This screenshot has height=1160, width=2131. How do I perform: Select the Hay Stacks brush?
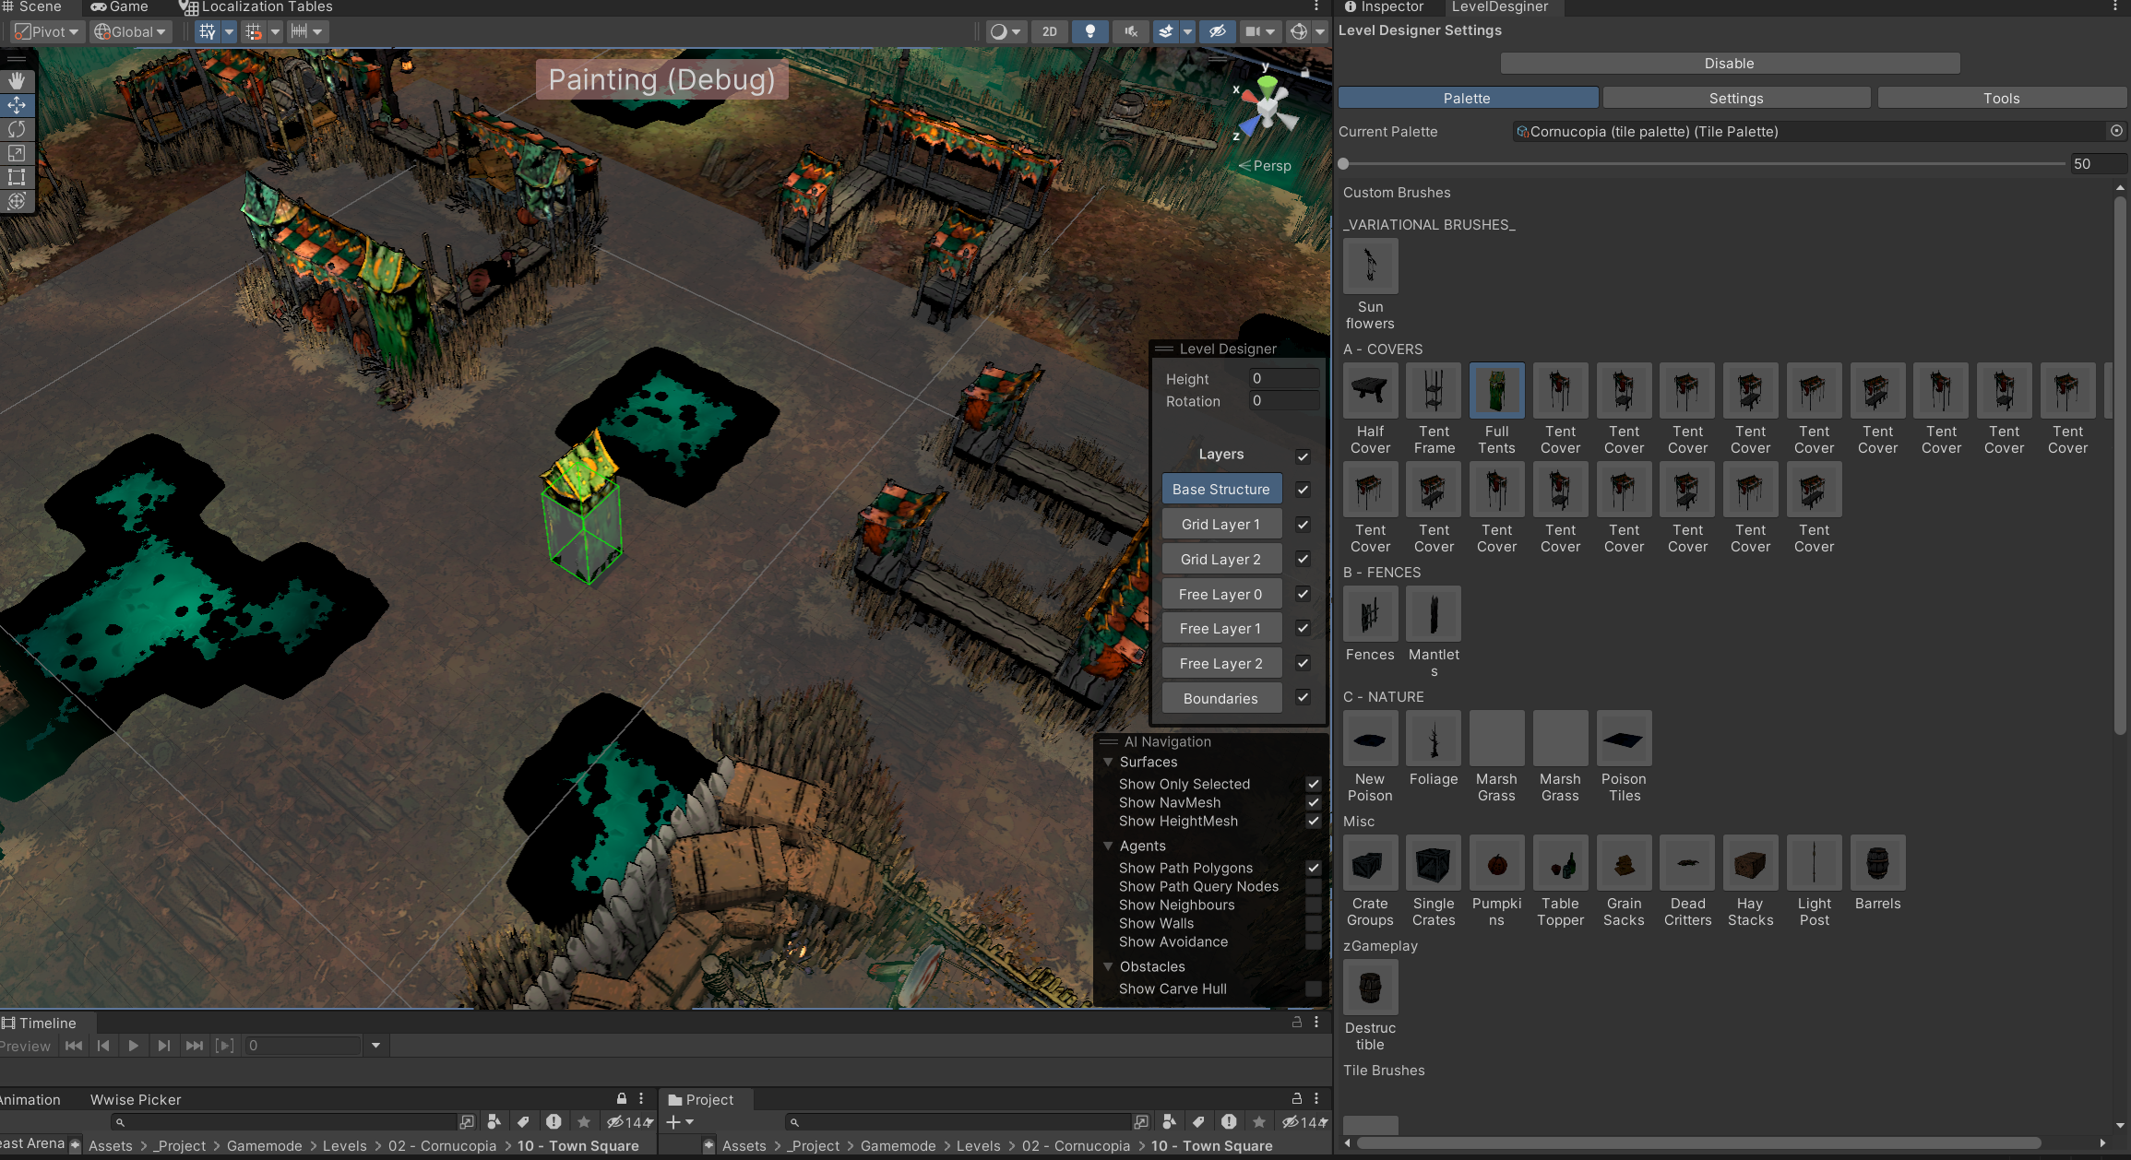tap(1750, 864)
